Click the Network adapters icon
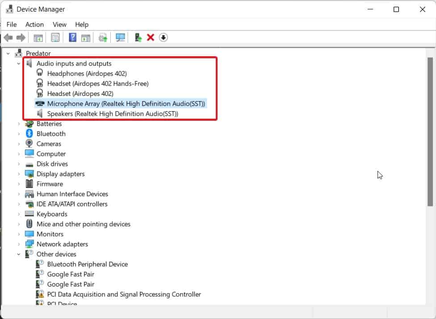 29,244
